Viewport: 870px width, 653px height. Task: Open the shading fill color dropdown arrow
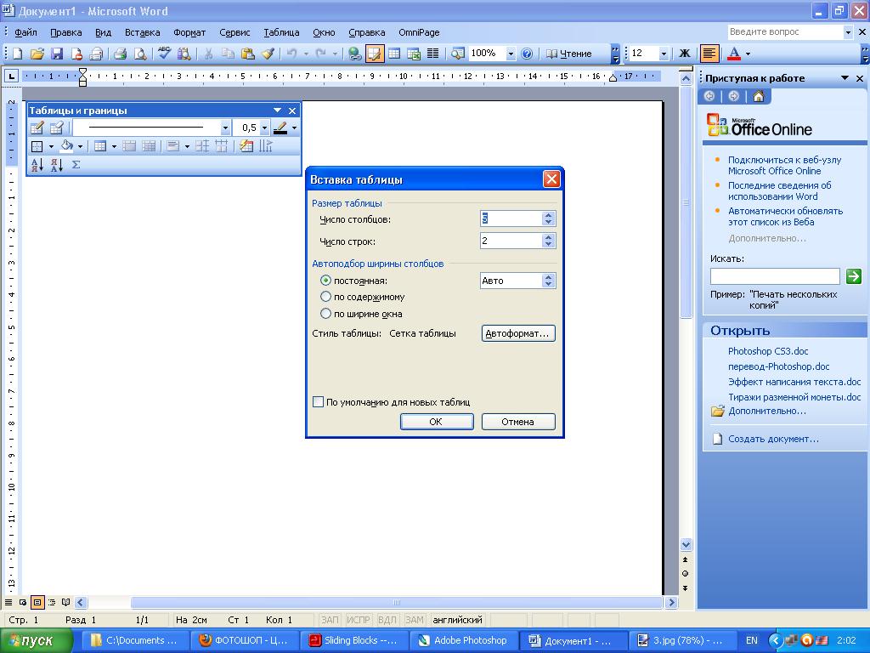[81, 146]
